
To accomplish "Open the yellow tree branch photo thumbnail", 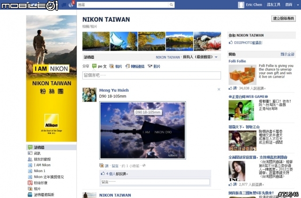I will coord(151,41).
